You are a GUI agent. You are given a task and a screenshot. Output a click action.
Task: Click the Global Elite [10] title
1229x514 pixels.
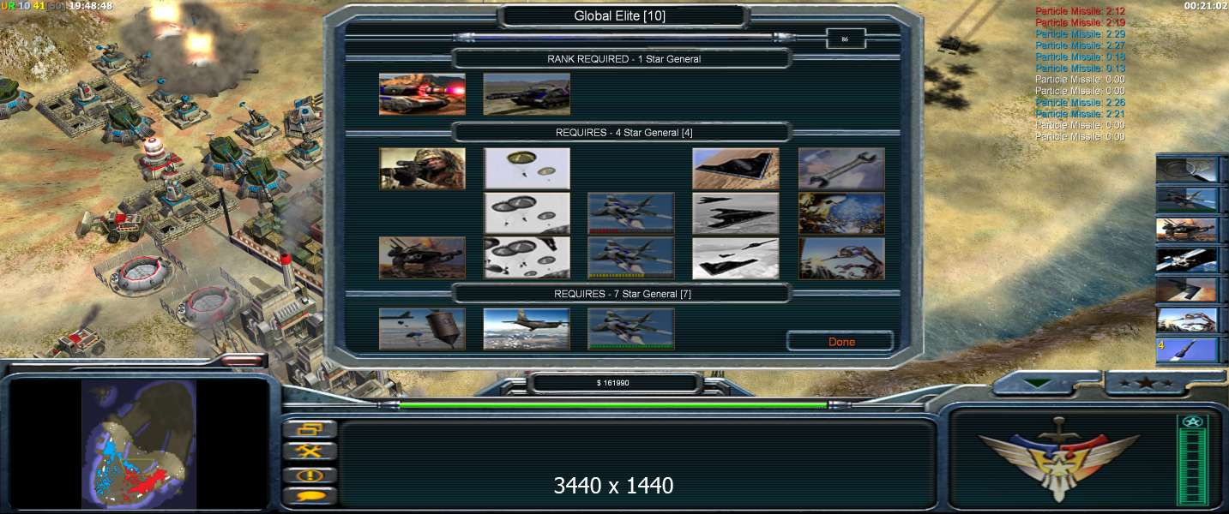tap(619, 16)
